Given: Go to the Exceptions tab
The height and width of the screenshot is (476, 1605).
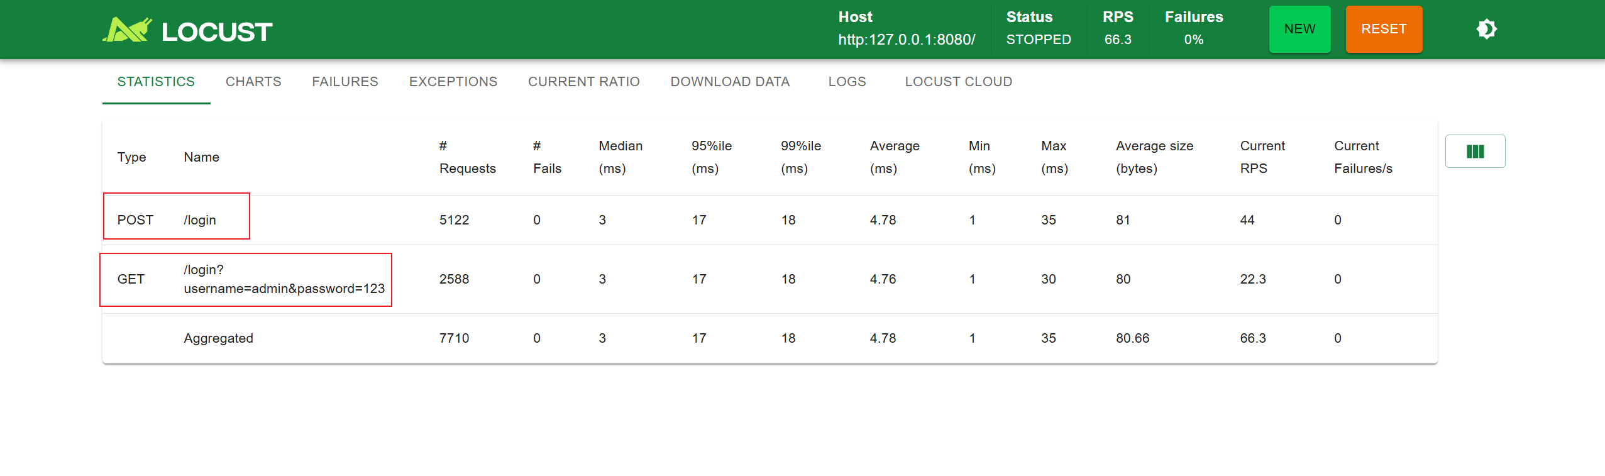Looking at the screenshot, I should click(453, 82).
